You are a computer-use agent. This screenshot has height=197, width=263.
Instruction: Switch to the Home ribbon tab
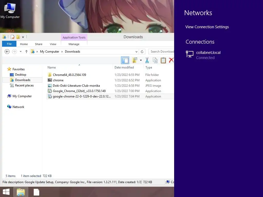coord(24,44)
